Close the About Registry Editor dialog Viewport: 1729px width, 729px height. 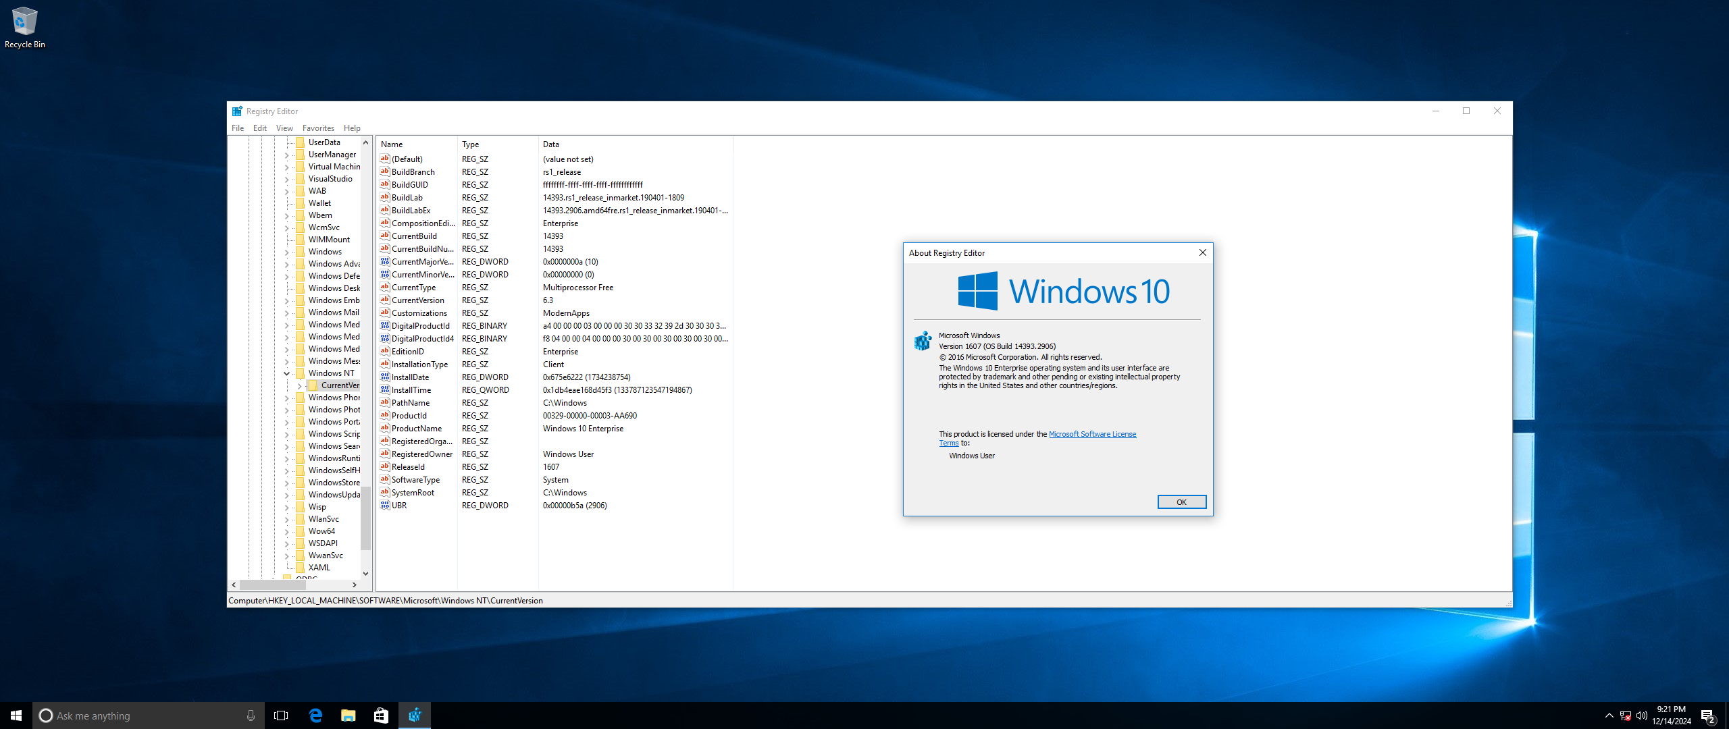(1202, 252)
